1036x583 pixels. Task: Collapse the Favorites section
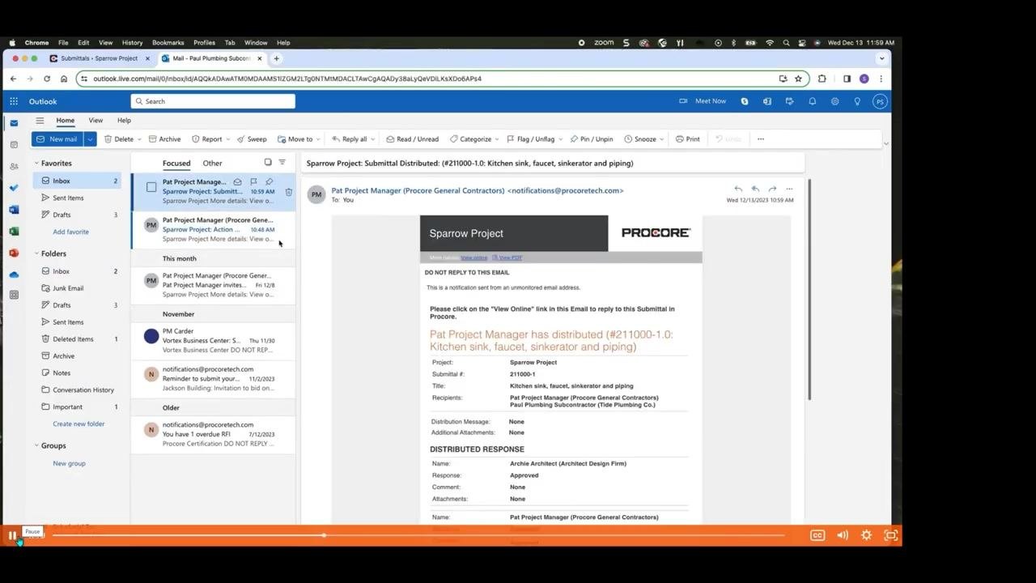36,164
